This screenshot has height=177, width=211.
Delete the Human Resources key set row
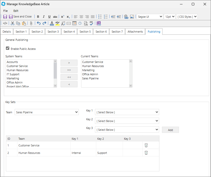[x=146, y=153]
